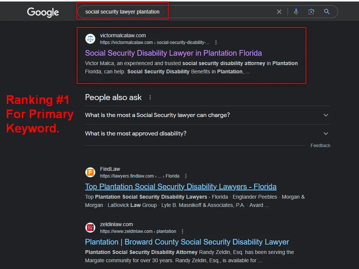Click the Feedback link
The height and width of the screenshot is (269, 359).
320,146
